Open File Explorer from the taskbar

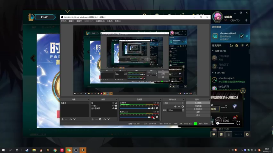[x=34, y=150]
